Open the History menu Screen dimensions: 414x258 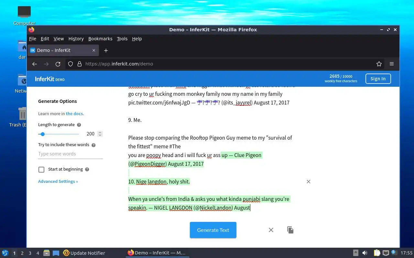76,39
